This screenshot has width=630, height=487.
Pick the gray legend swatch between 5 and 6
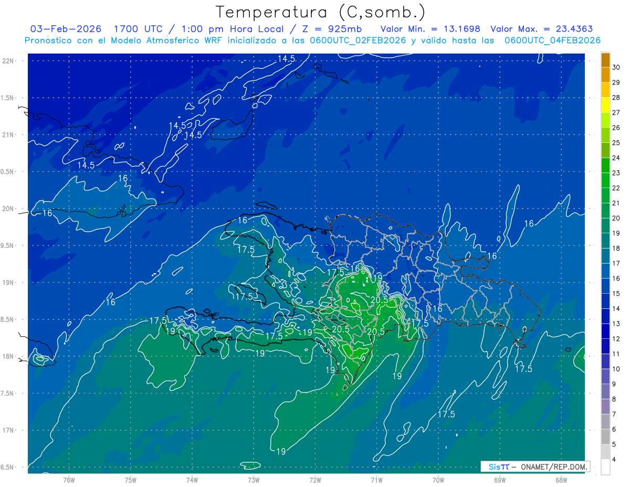tap(605, 437)
